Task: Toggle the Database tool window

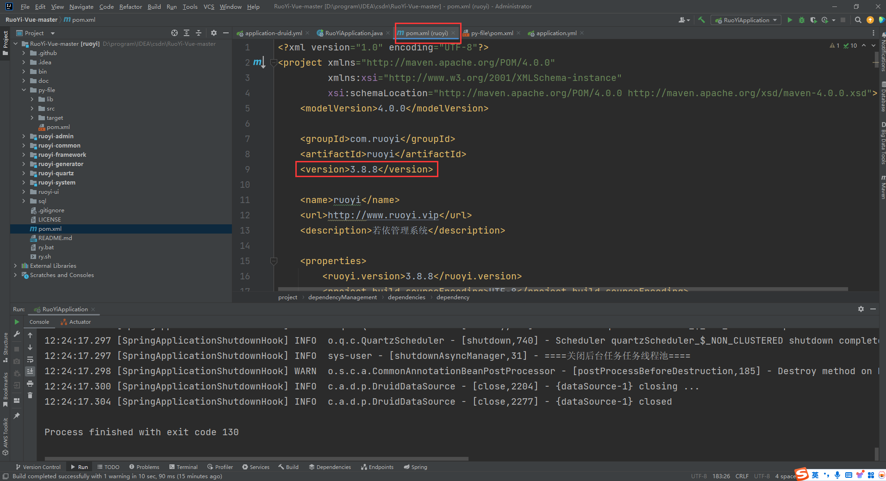Action: [x=882, y=97]
